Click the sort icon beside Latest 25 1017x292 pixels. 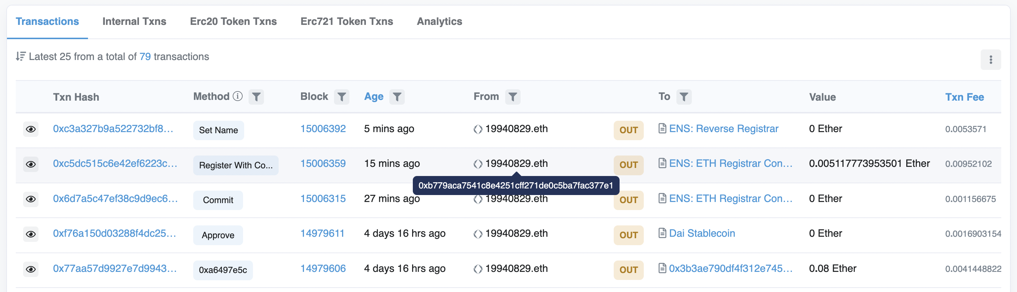coord(21,57)
